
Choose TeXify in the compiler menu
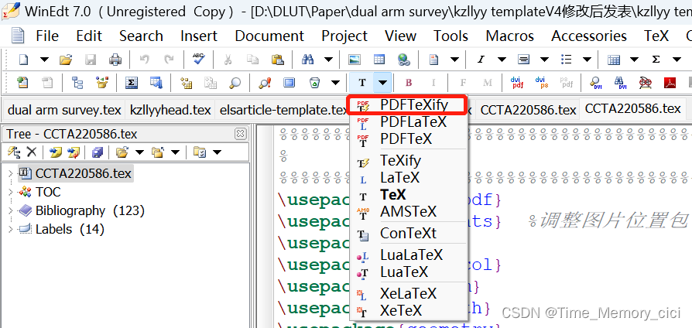click(408, 161)
